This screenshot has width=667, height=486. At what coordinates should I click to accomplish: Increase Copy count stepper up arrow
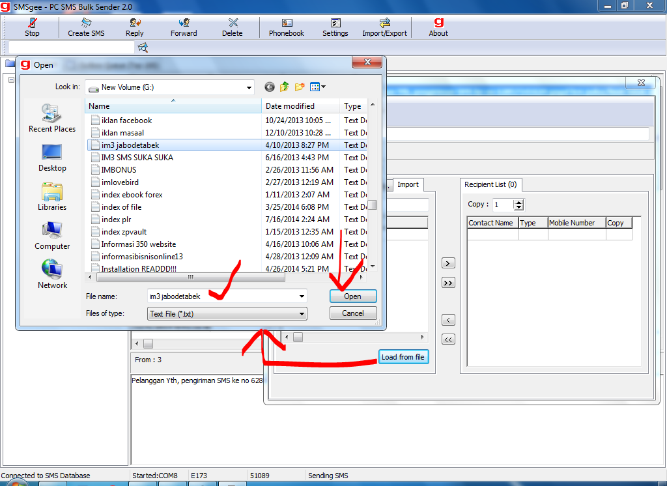(518, 202)
